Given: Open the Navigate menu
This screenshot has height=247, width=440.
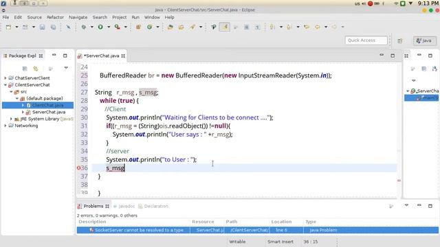Looking at the screenshot, I should (78, 17).
